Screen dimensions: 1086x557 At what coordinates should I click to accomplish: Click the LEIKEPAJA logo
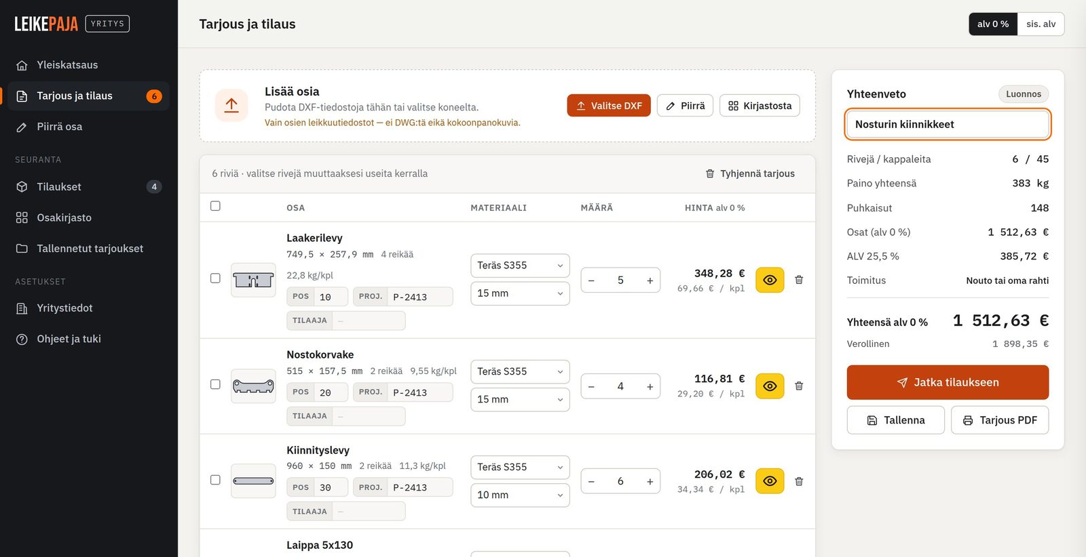coord(46,24)
